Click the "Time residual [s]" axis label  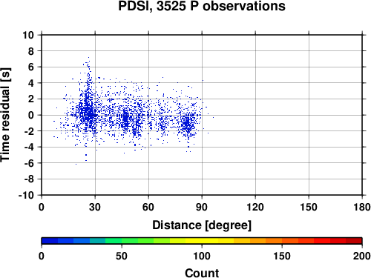[x=6, y=115]
